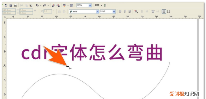Toggle Italic text formatting
The image size is (206, 99).
tap(125, 12)
